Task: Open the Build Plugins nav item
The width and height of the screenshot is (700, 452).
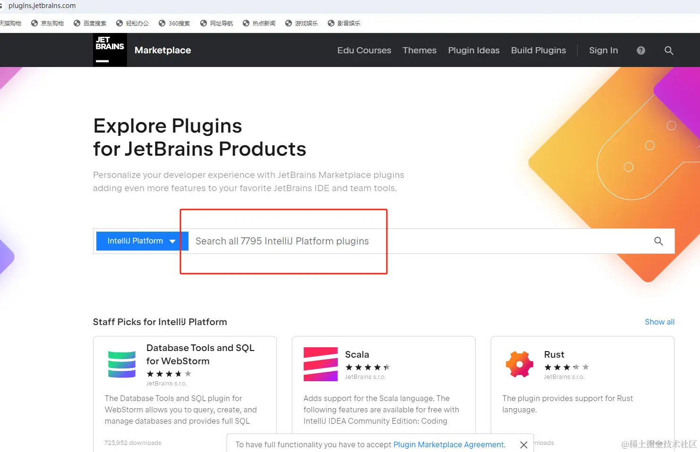Action: coord(538,50)
